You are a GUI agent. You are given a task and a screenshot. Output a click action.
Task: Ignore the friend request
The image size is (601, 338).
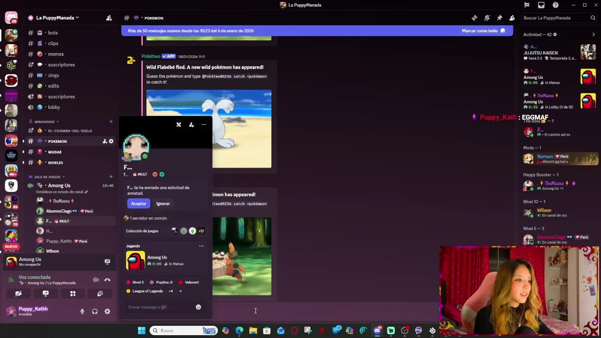point(163,204)
